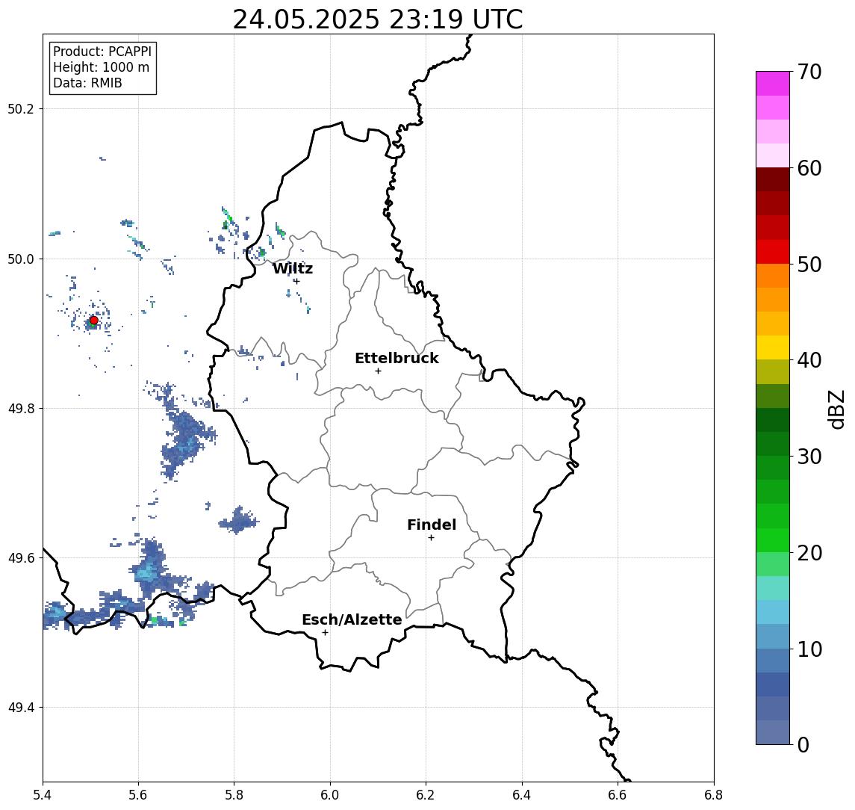
Task: Click the bright green swatch just above 20
Action: point(773,540)
